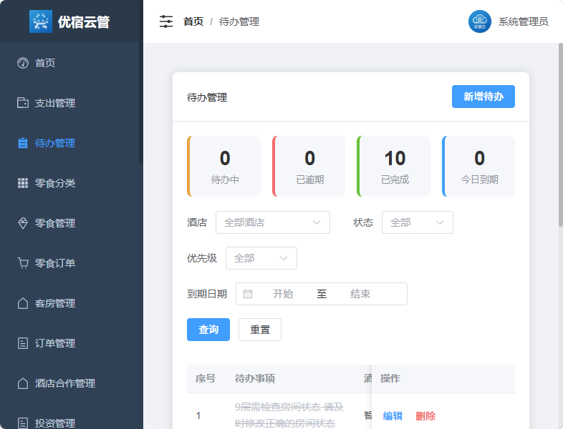Click the 查询 button
563x429 pixels.
(208, 330)
